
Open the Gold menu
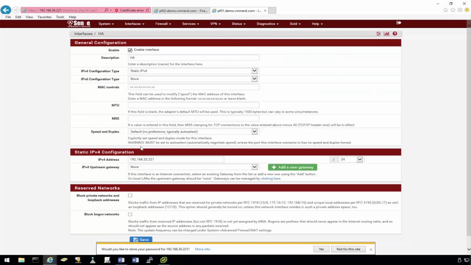(x=295, y=24)
